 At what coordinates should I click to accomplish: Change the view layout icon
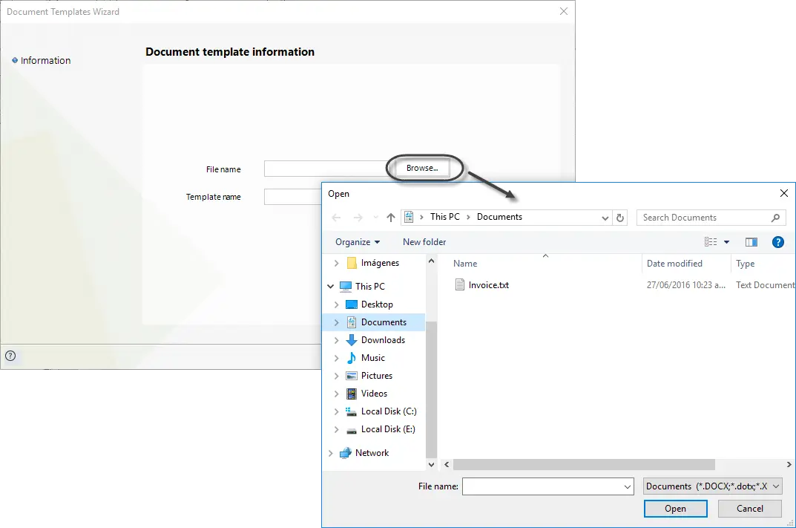click(x=711, y=242)
